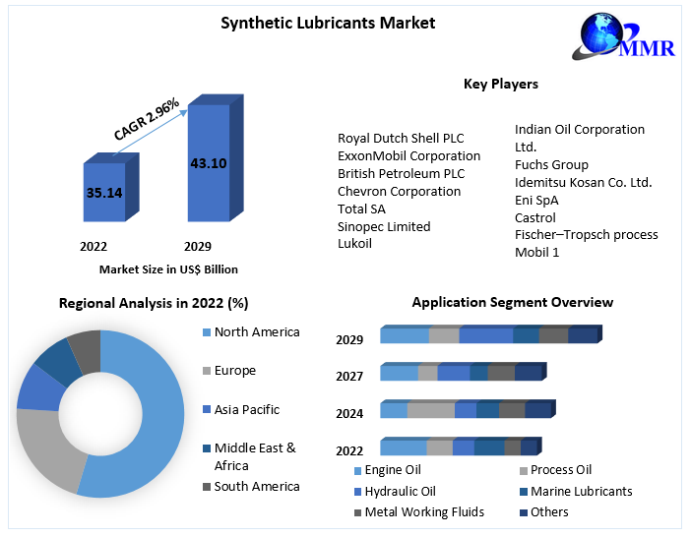Click the Engine Oil legend marker
This screenshot has height=537, width=691.
click(x=358, y=471)
